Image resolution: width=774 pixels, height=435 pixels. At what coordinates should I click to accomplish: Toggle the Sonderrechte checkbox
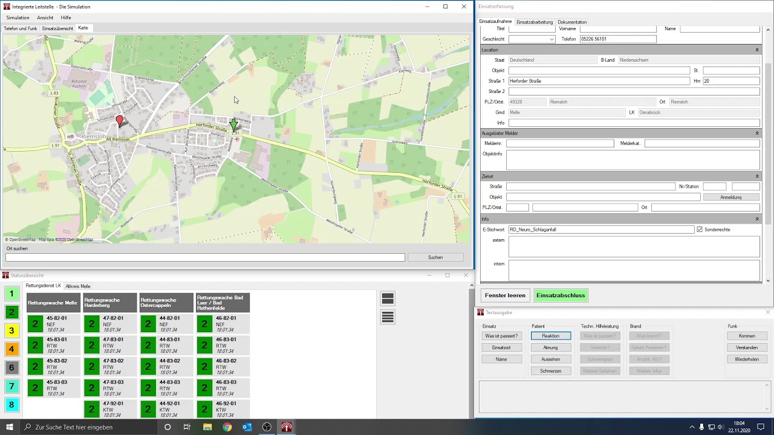pos(700,230)
